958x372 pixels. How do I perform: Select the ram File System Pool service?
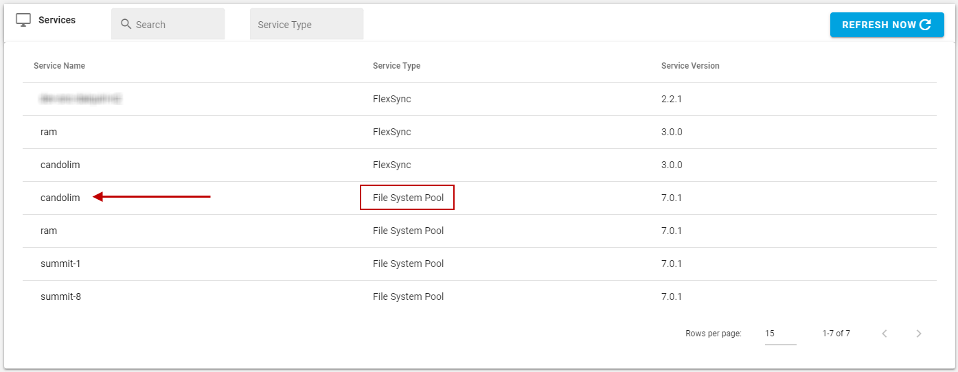pos(49,231)
